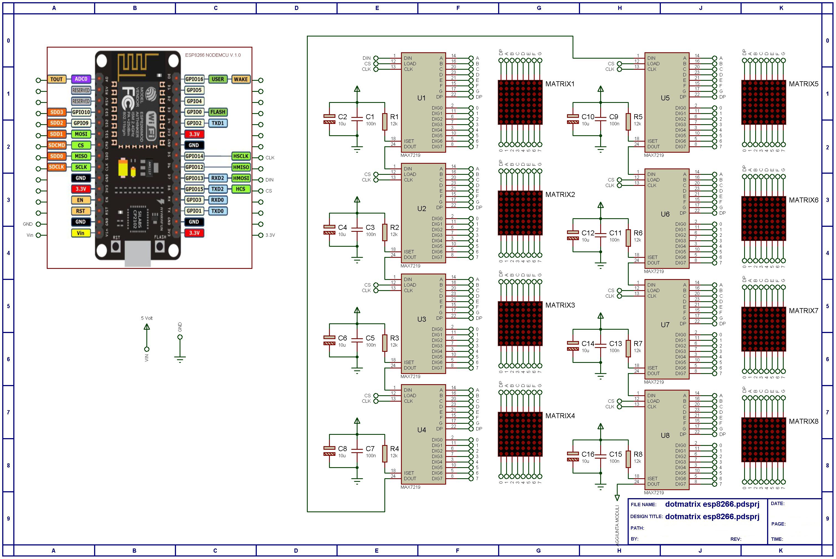The height and width of the screenshot is (559, 836).
Task: Click the MATRIX3 LED display
Action: pyautogui.click(x=520, y=324)
